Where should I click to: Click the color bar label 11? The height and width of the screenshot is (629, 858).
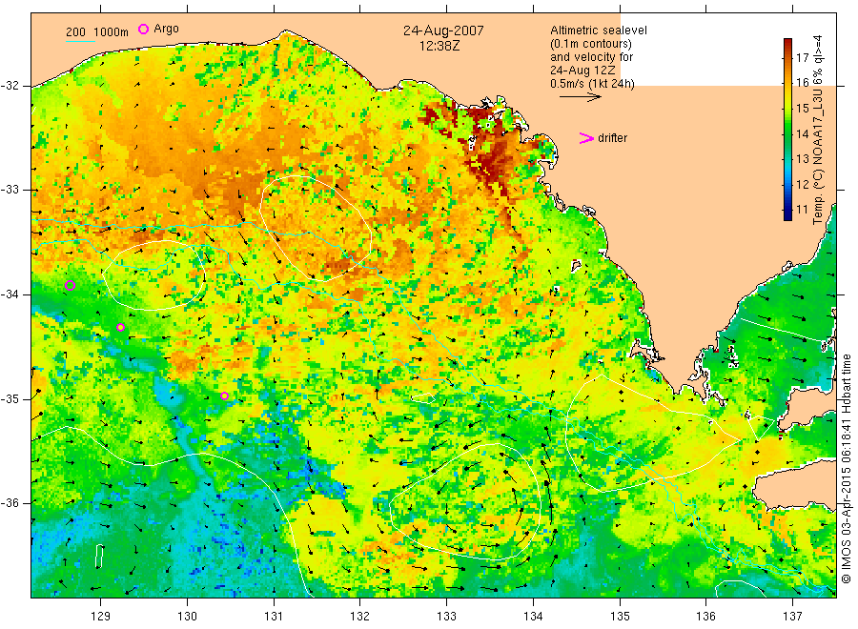click(x=802, y=210)
